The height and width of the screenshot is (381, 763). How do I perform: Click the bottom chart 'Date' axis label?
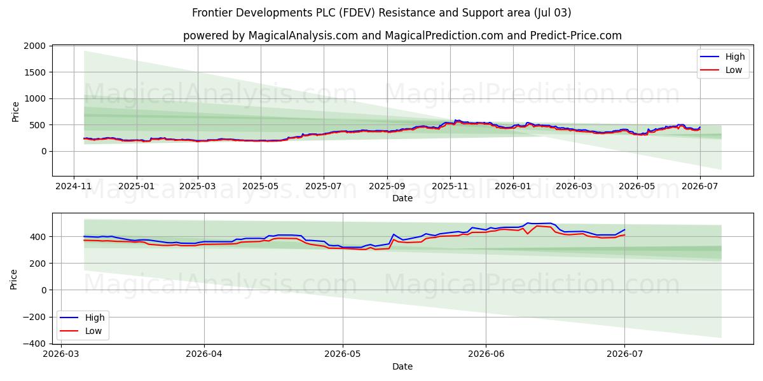tap(402, 366)
